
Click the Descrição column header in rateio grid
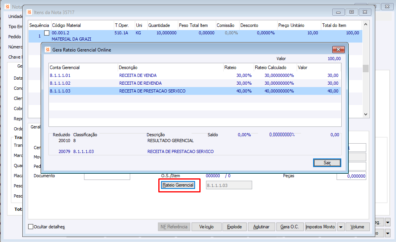point(170,68)
